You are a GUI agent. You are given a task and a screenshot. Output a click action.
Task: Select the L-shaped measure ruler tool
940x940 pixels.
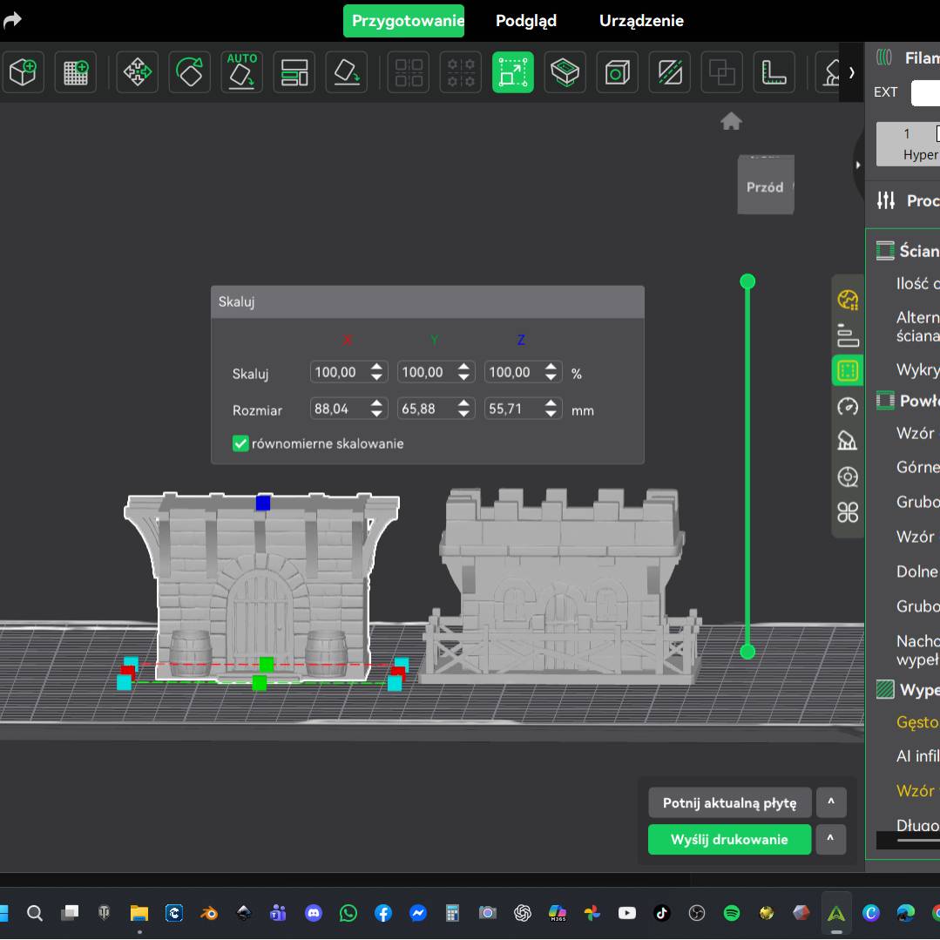pyautogui.click(x=774, y=72)
